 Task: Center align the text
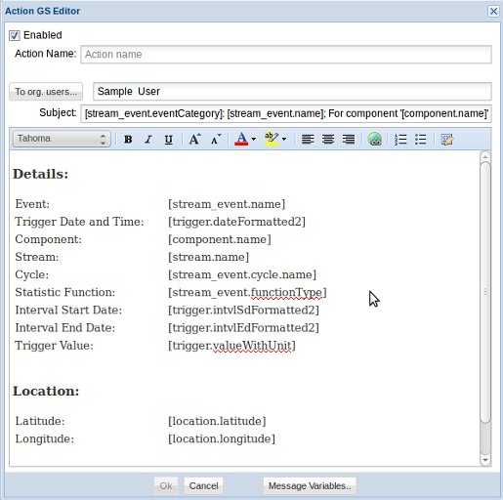pos(328,140)
